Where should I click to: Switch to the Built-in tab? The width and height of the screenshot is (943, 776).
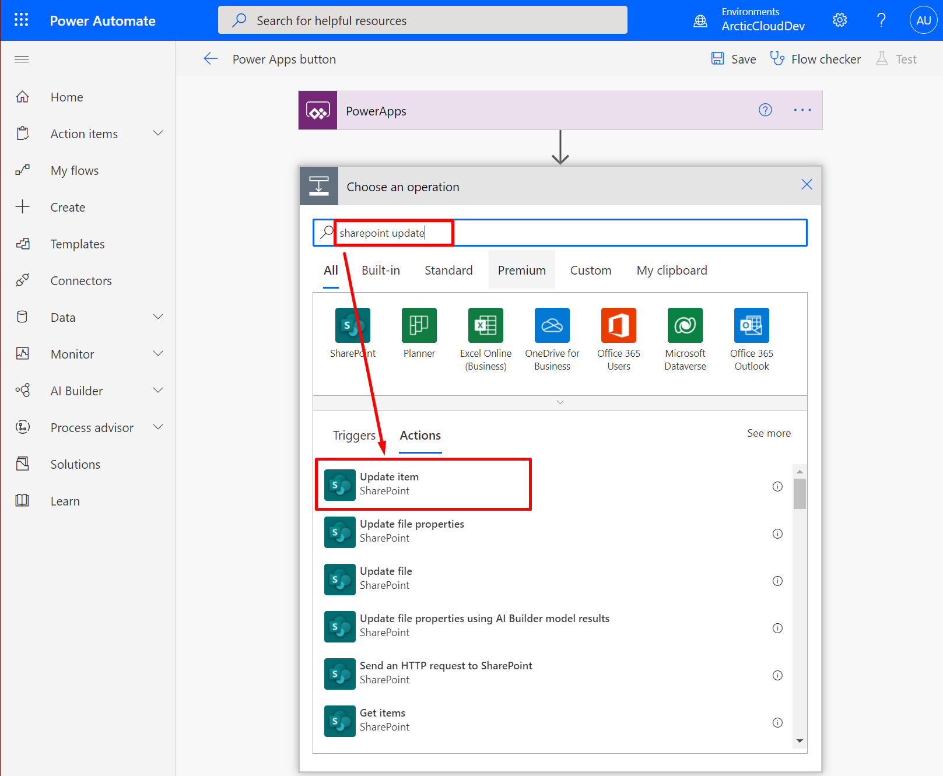[381, 270]
